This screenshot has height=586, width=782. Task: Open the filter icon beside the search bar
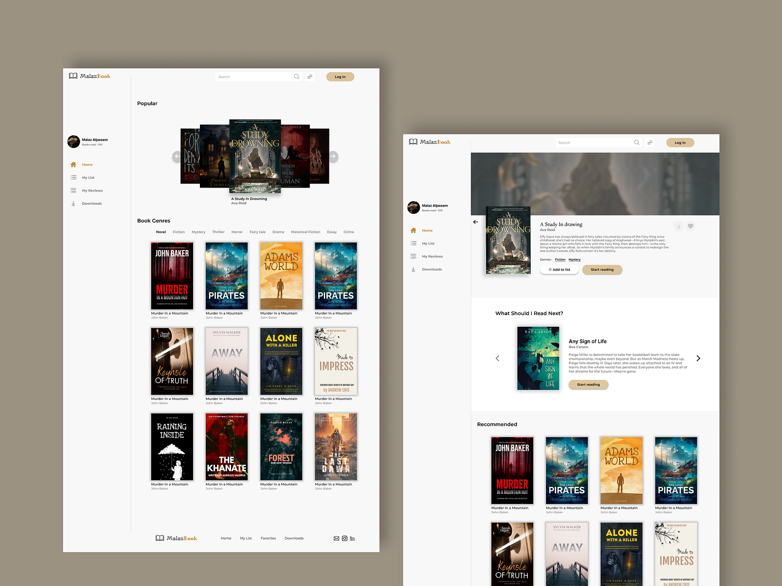click(x=310, y=77)
